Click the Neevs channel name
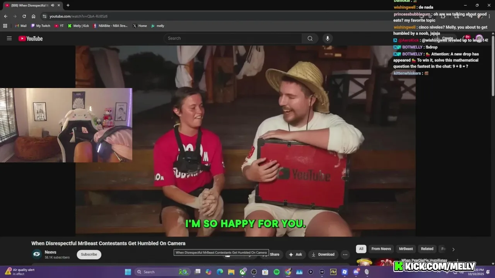This screenshot has width=495, height=278. tap(50, 252)
